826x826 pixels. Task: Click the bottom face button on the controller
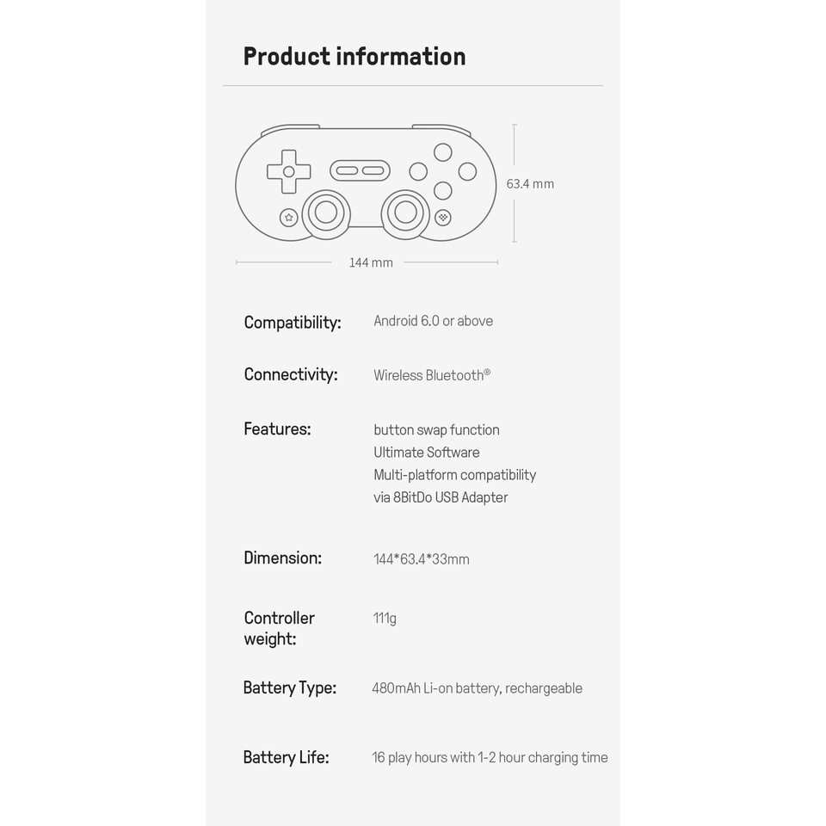pos(443,190)
